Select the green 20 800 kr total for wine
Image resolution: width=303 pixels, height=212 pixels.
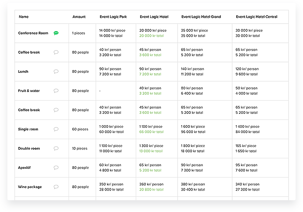[151, 190]
